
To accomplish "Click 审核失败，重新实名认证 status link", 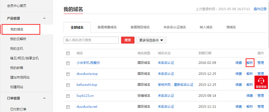I will [176, 85].
